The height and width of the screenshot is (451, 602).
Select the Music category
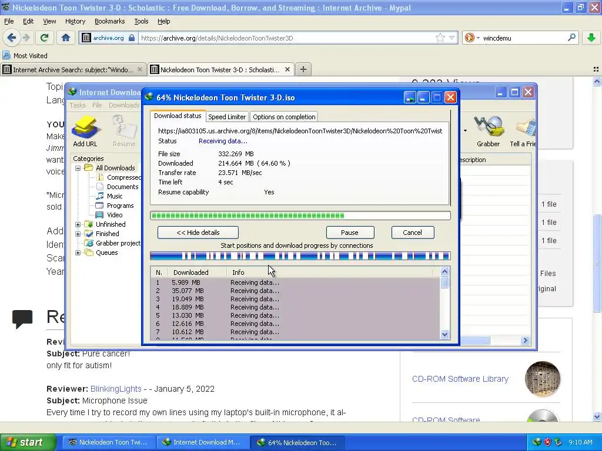pos(109,196)
